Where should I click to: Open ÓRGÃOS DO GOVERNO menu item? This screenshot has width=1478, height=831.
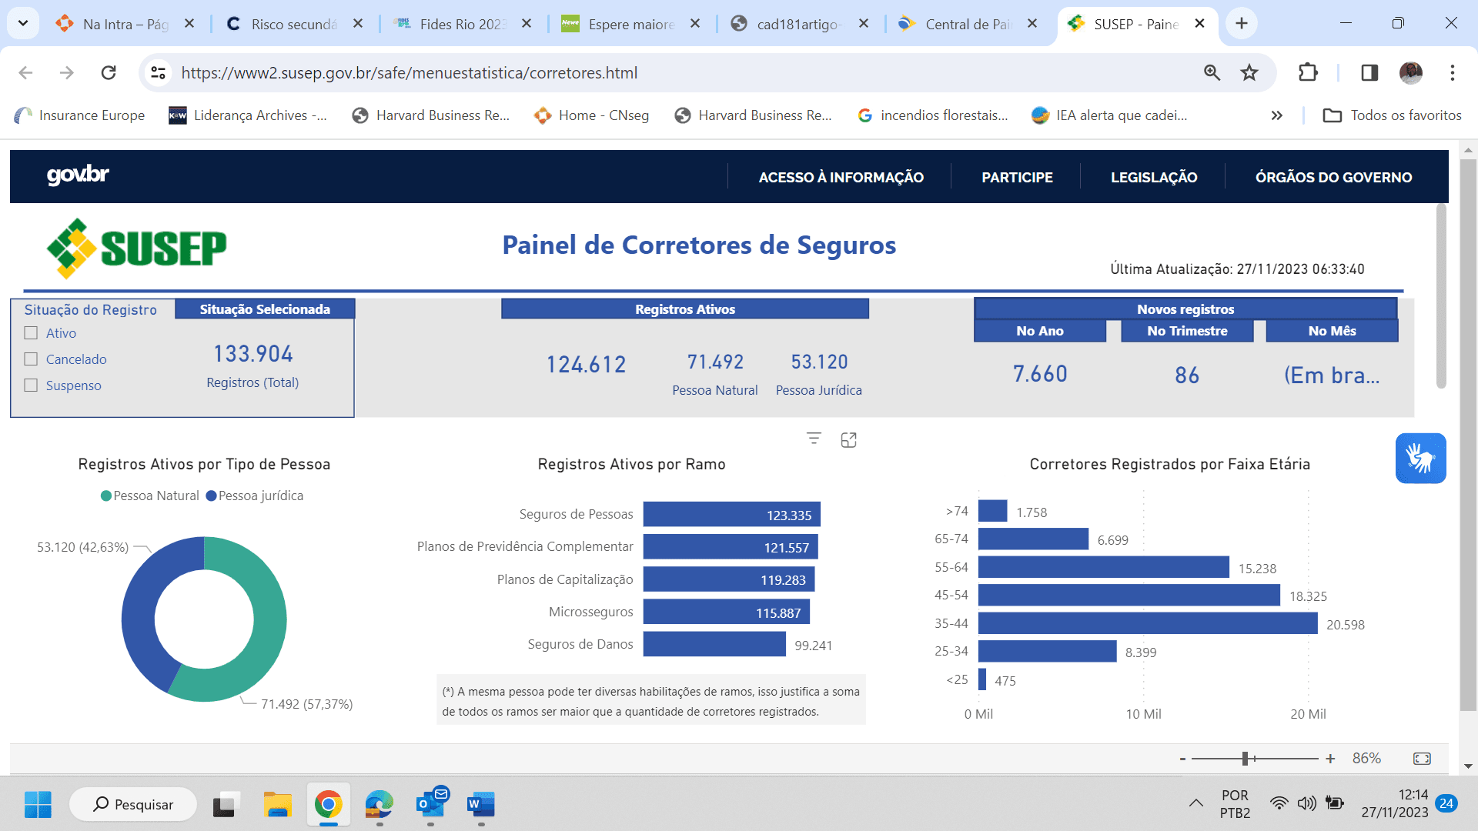pyautogui.click(x=1333, y=177)
